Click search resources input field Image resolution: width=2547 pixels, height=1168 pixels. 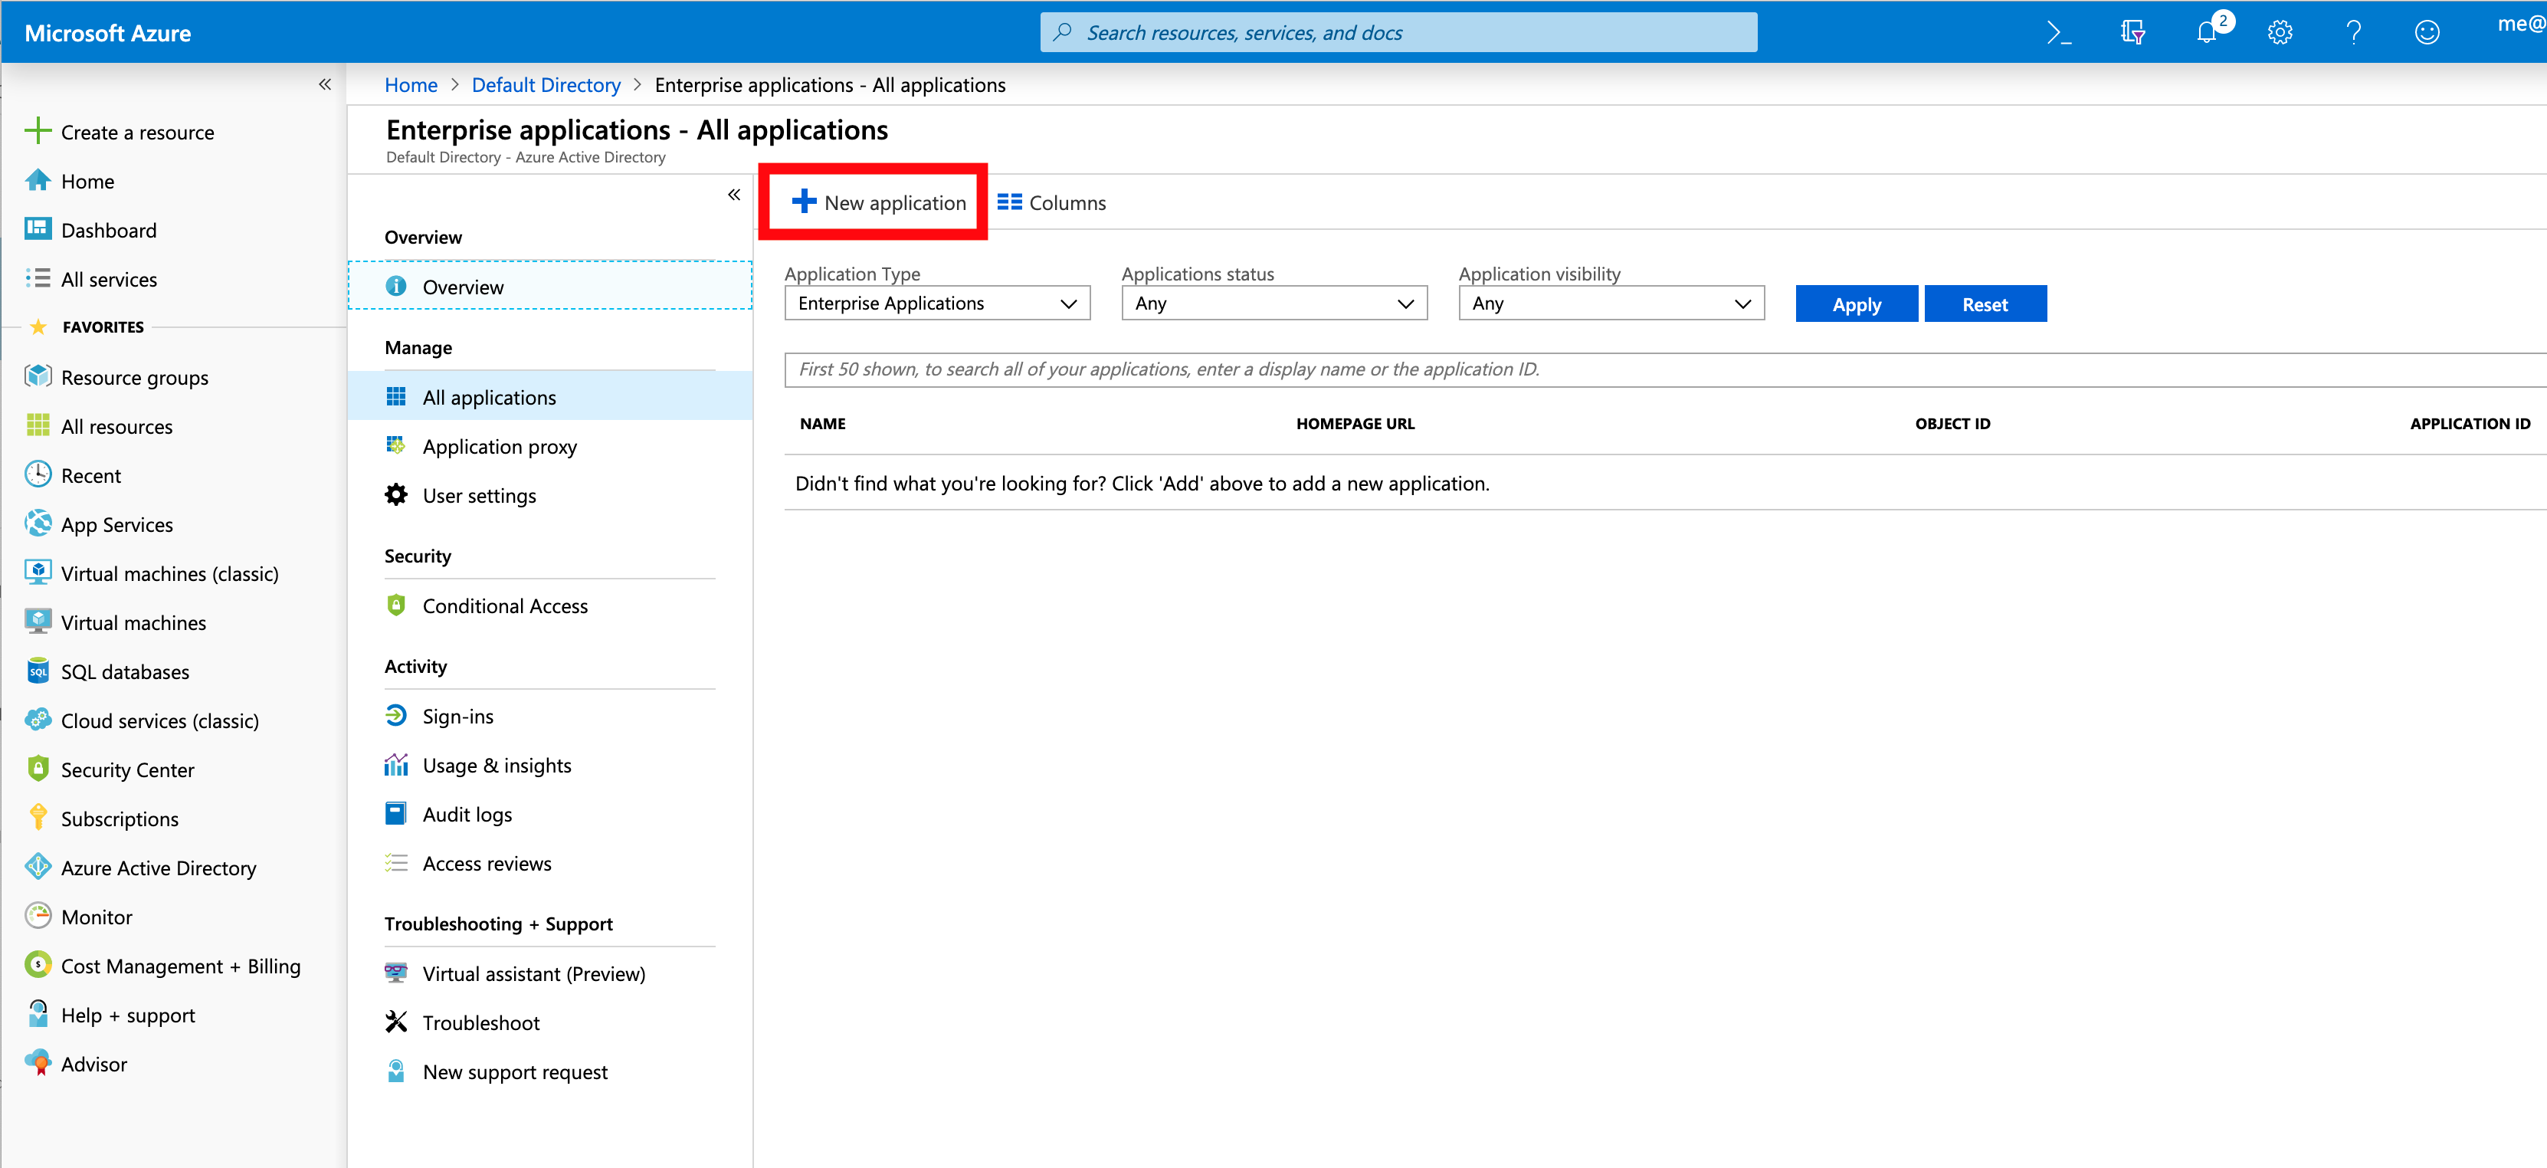pos(1398,29)
